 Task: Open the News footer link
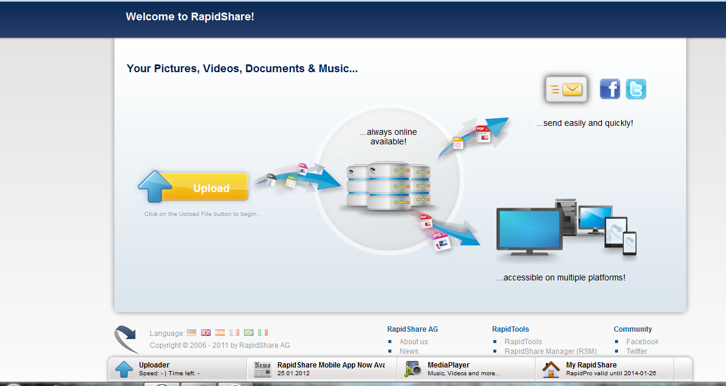point(409,351)
